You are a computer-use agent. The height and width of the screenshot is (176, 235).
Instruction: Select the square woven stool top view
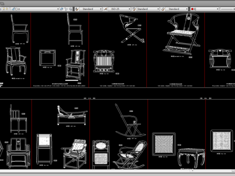tap(164, 144)
